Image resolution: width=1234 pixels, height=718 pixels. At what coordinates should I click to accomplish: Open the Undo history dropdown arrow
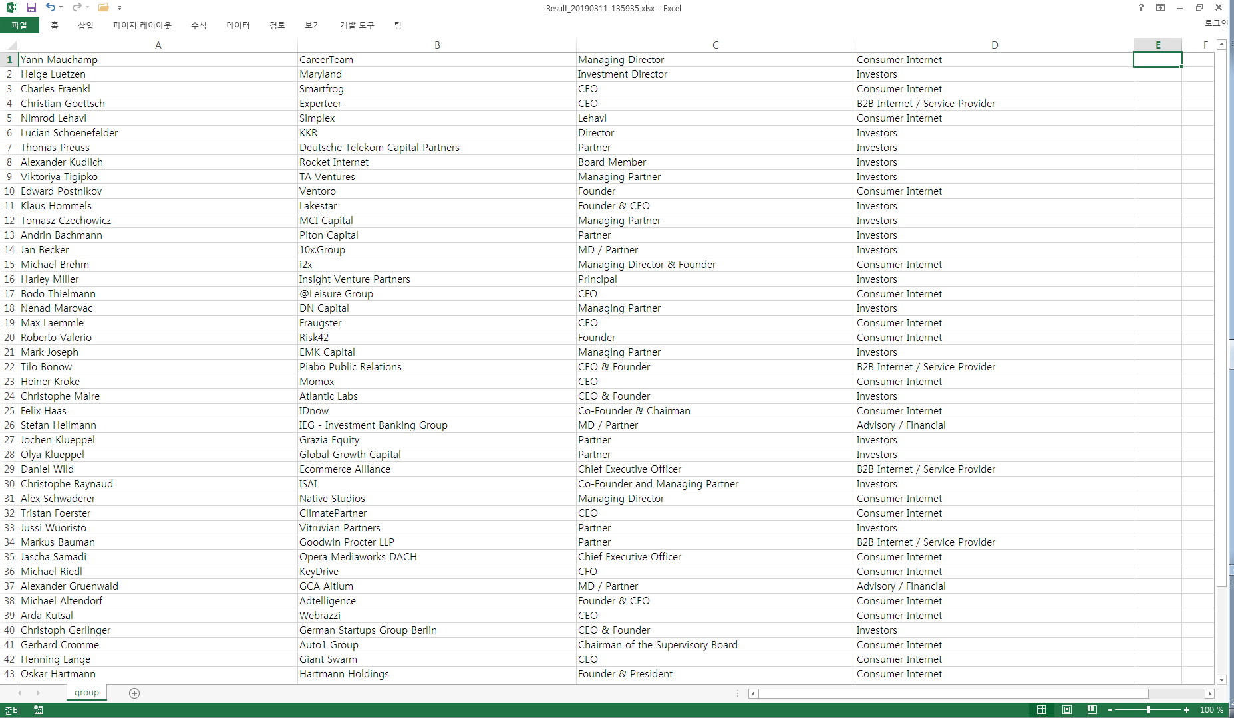pos(61,7)
